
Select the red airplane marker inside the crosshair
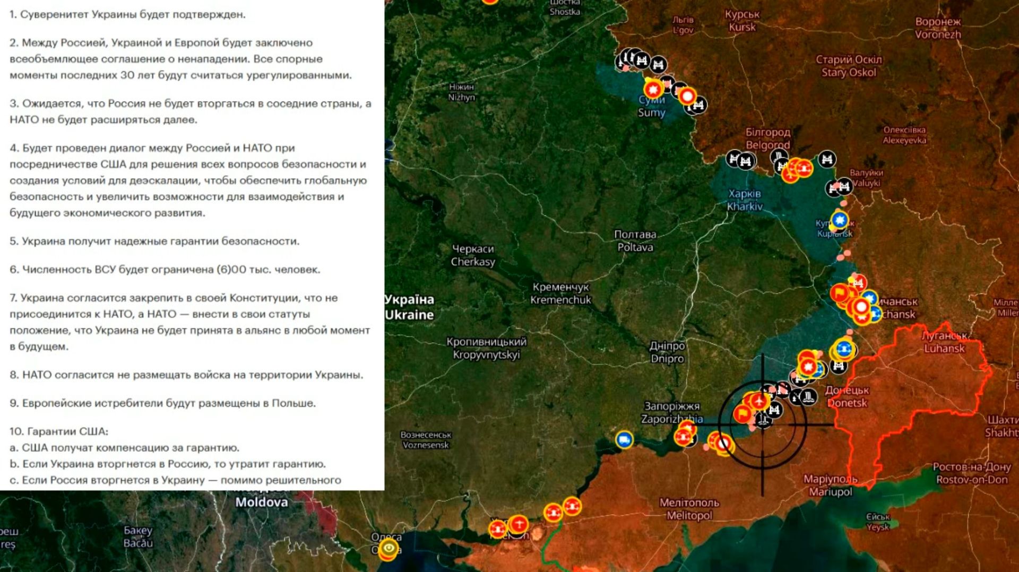pyautogui.click(x=760, y=402)
